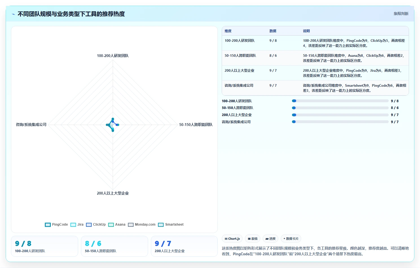Click the radar axis label 咨询/系统集成公司
The height and width of the screenshot is (268, 420).
click(x=31, y=125)
